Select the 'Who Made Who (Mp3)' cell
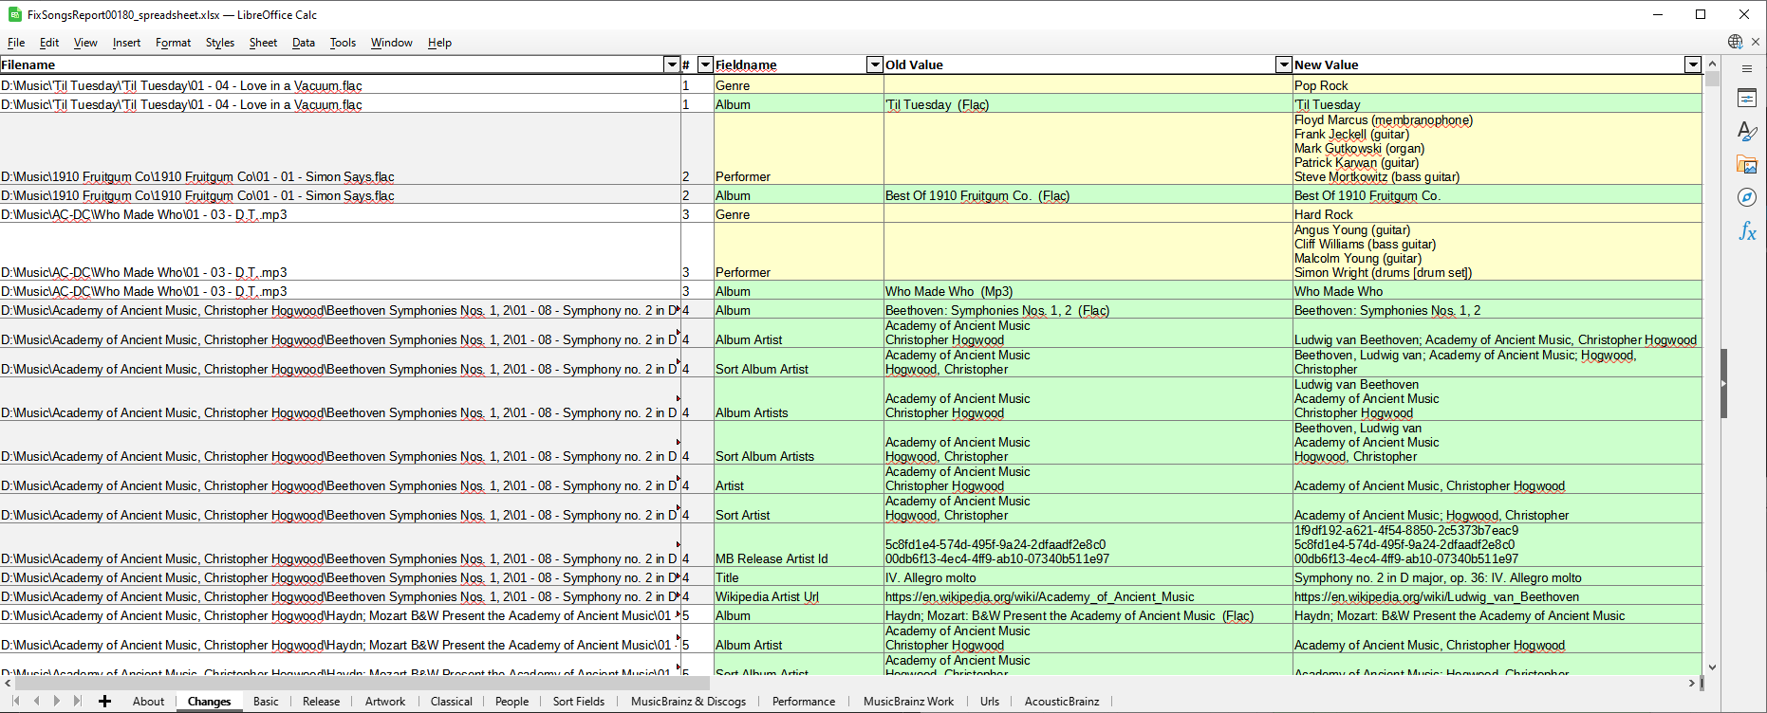Screen dimensions: 1767x713 (1088, 290)
